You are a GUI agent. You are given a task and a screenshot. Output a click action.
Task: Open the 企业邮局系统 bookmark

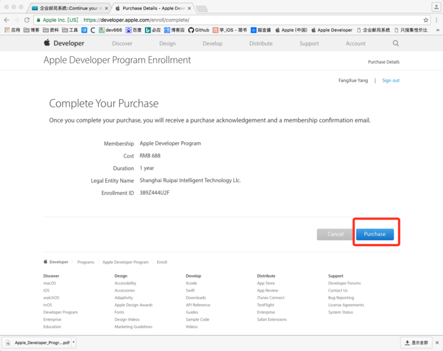click(373, 30)
